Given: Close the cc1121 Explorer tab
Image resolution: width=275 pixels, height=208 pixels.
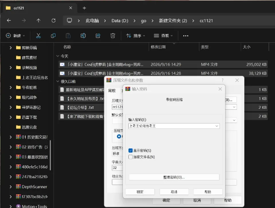Looking at the screenshot, I should point(70,8).
